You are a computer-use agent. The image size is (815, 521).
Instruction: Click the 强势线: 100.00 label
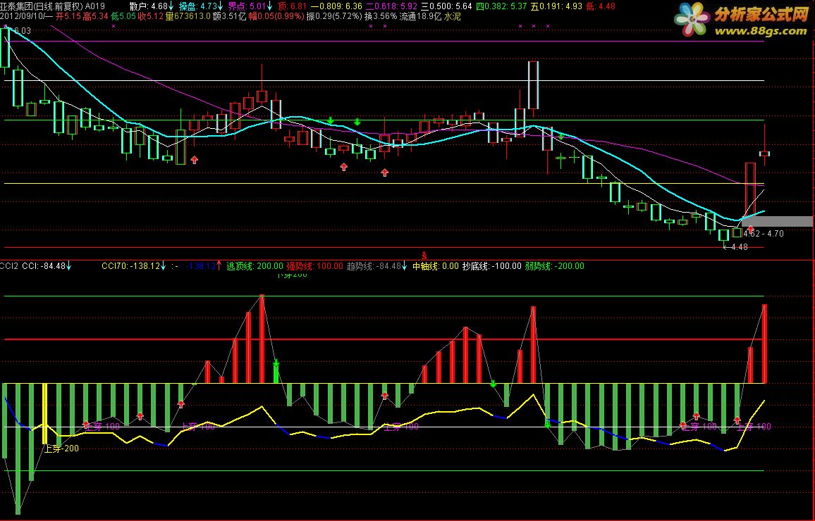click(315, 265)
